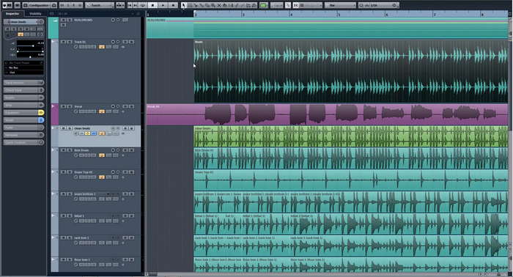
Task: Open the Out output routing field
Action: pos(23,73)
